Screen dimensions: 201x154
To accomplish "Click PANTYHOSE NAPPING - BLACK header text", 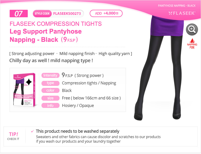I will [177, 6].
